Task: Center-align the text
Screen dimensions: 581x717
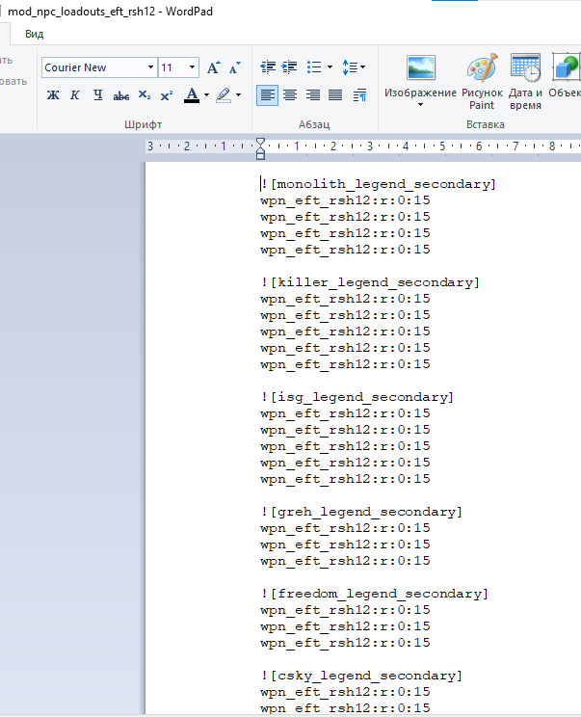Action: point(290,95)
